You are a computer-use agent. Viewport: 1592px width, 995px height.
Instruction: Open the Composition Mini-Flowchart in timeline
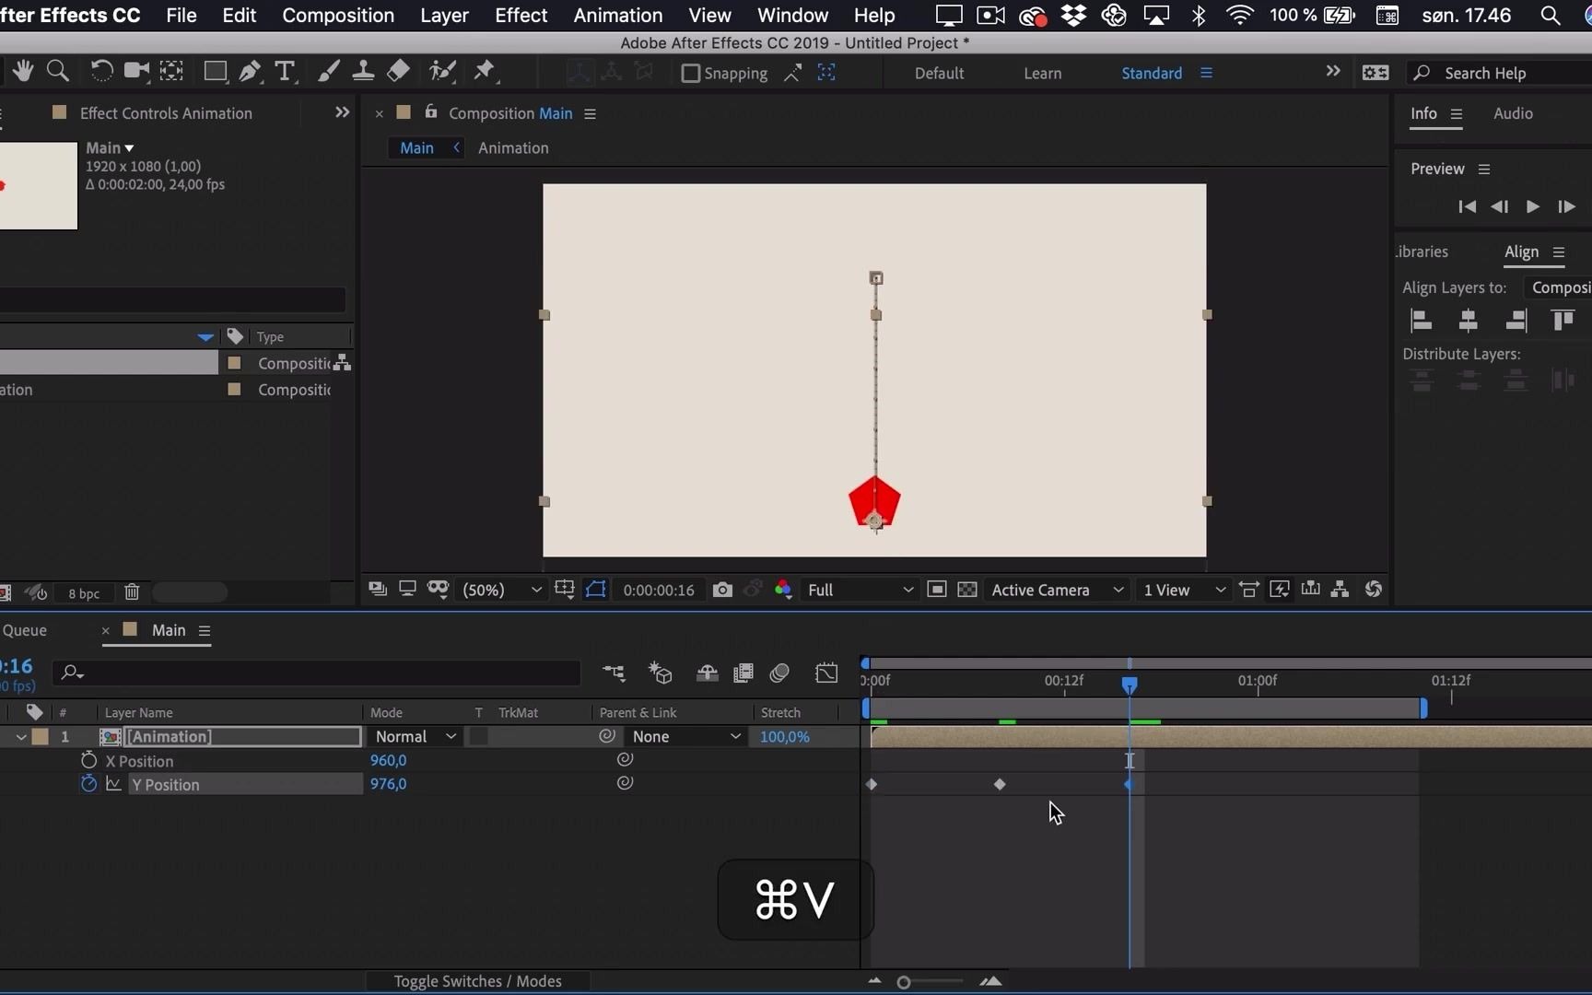click(x=614, y=673)
